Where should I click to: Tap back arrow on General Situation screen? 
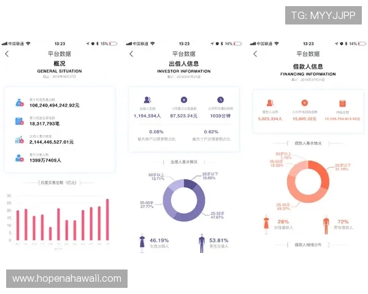7,54
